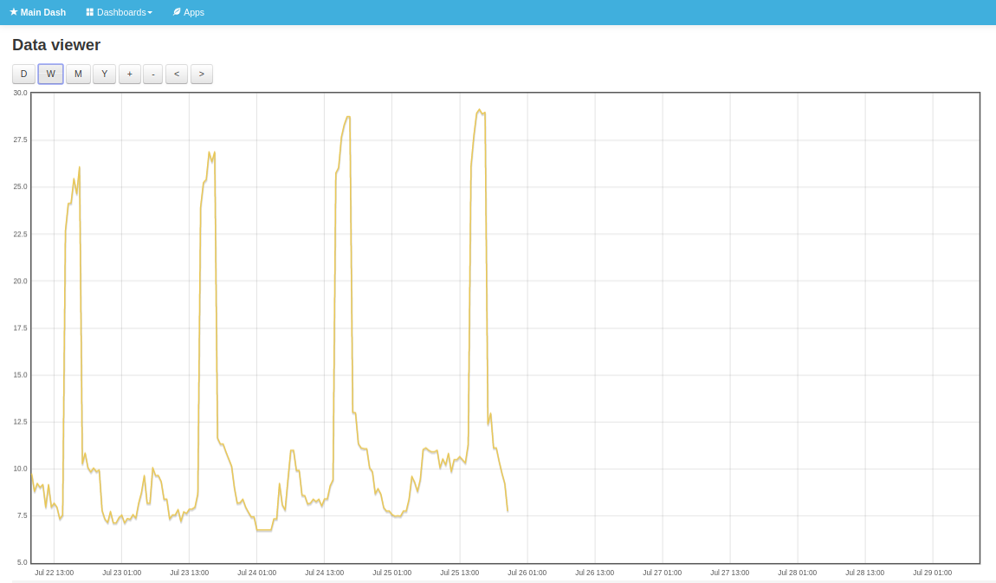
Task: Switch the graph to Year view
Action: [x=105, y=74]
